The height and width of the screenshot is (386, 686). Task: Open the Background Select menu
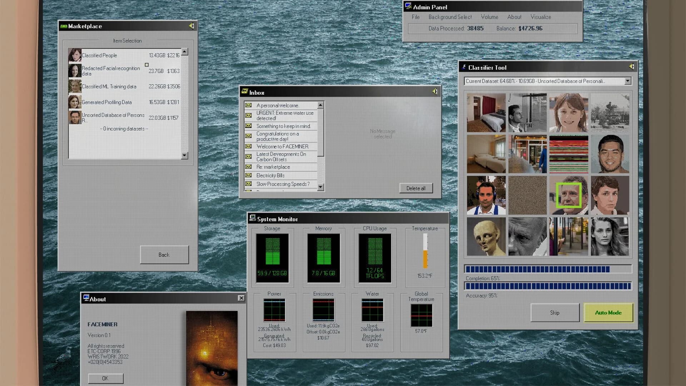[449, 17]
